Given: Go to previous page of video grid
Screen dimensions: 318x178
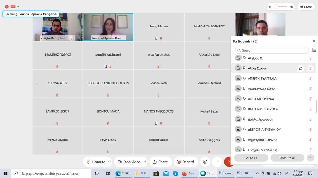Looking at the screenshot, I should point(37,83).
